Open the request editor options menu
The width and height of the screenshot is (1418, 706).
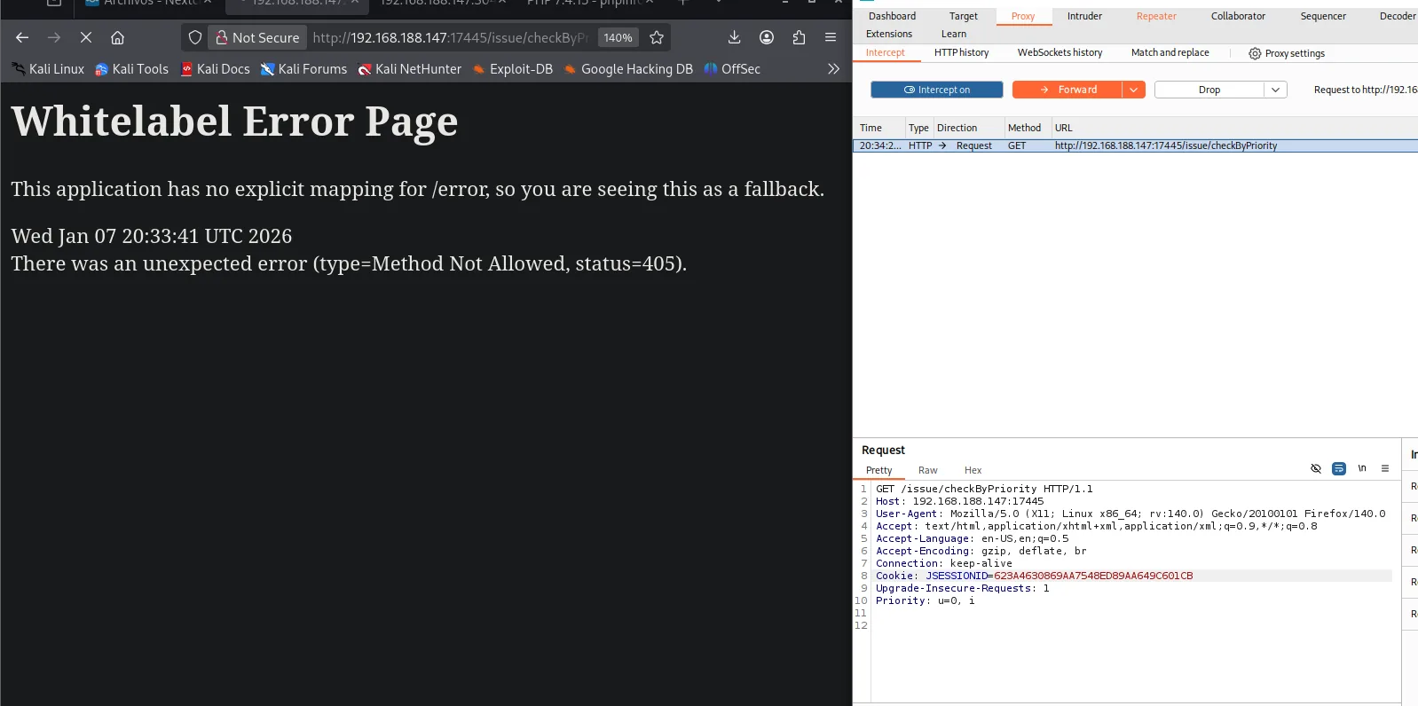click(x=1385, y=468)
